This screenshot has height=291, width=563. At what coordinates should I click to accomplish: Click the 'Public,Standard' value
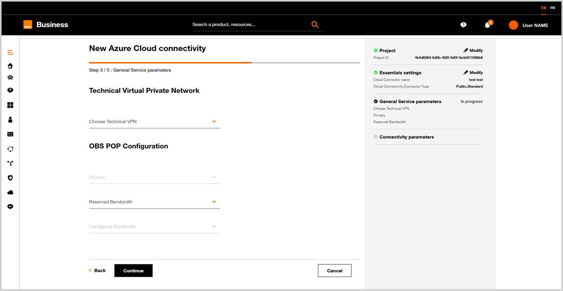tap(469, 86)
